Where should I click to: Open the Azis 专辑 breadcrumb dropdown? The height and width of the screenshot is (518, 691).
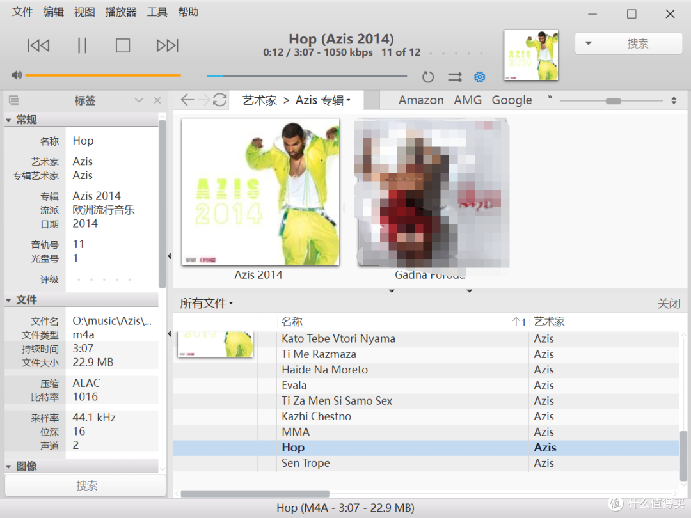(323, 100)
